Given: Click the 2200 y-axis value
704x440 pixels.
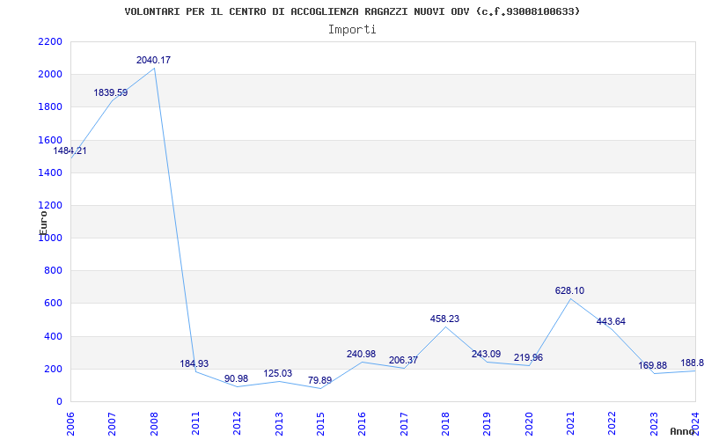Looking at the screenshot, I should [x=50, y=41].
